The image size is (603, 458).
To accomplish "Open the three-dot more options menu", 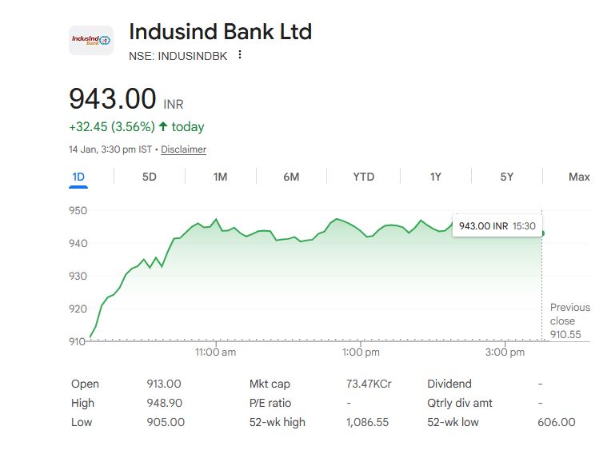I will (239, 55).
